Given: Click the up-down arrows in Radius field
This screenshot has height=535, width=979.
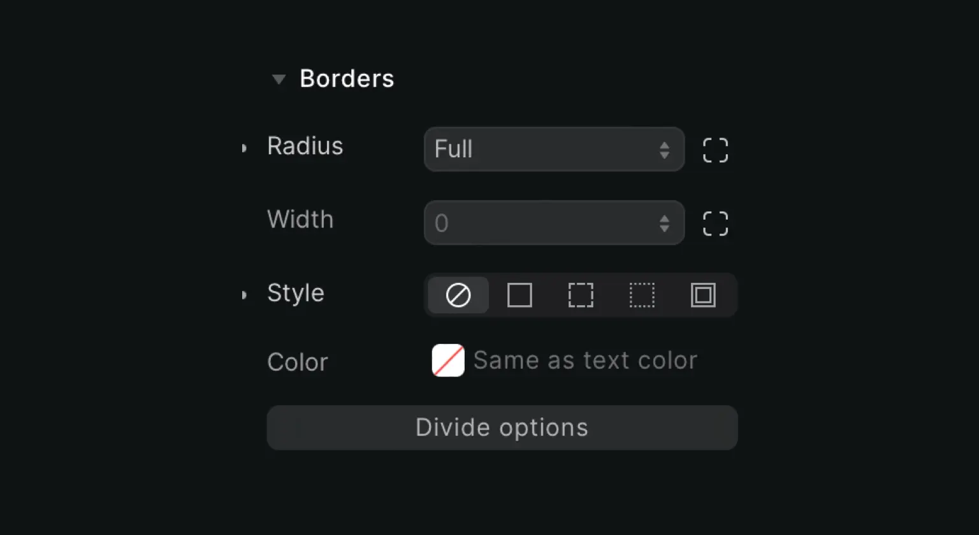Looking at the screenshot, I should tap(664, 150).
